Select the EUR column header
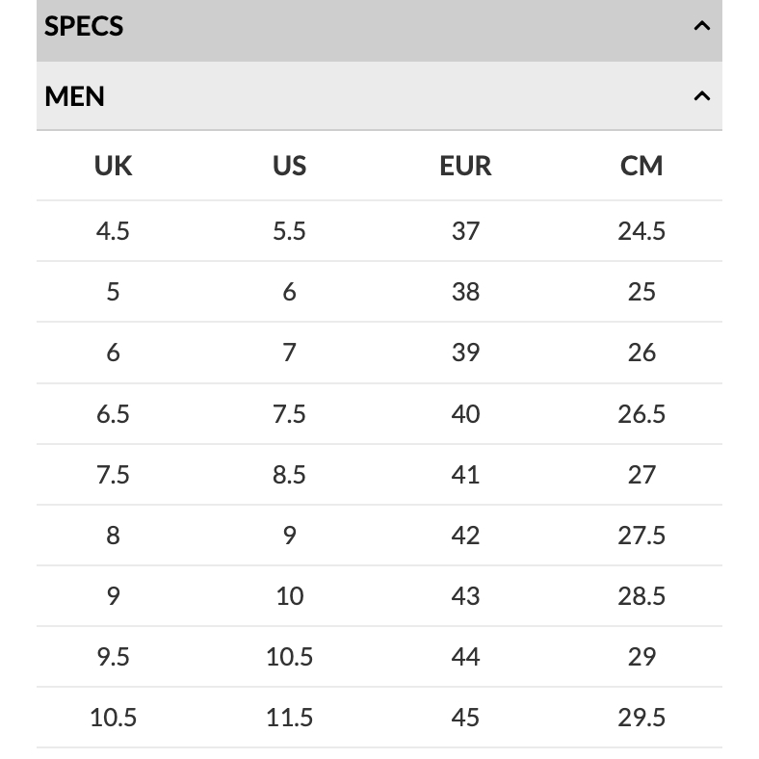Image resolution: width=759 pixels, height=759 pixels. (465, 166)
